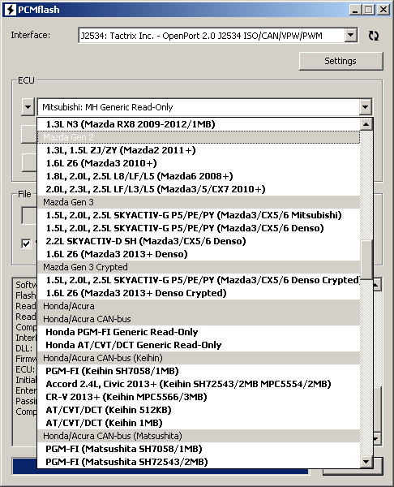Click the ECU list scrollbar down arrow

click(366, 462)
